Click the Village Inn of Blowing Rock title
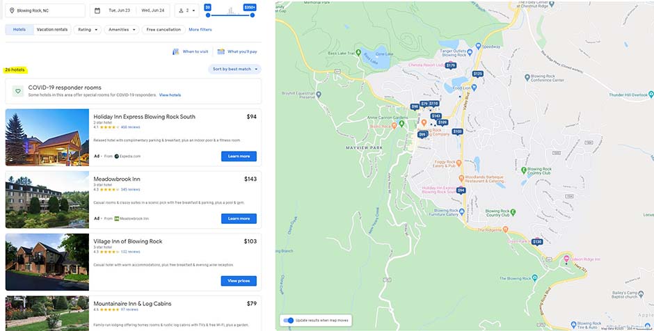654x331 pixels. tap(127, 241)
